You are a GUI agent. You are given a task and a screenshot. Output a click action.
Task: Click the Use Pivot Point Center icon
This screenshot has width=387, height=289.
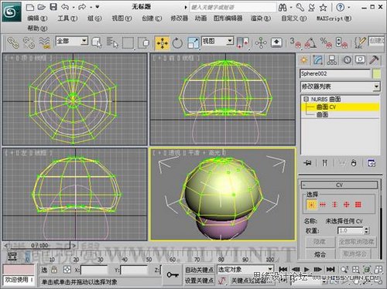pyautogui.click(x=242, y=42)
